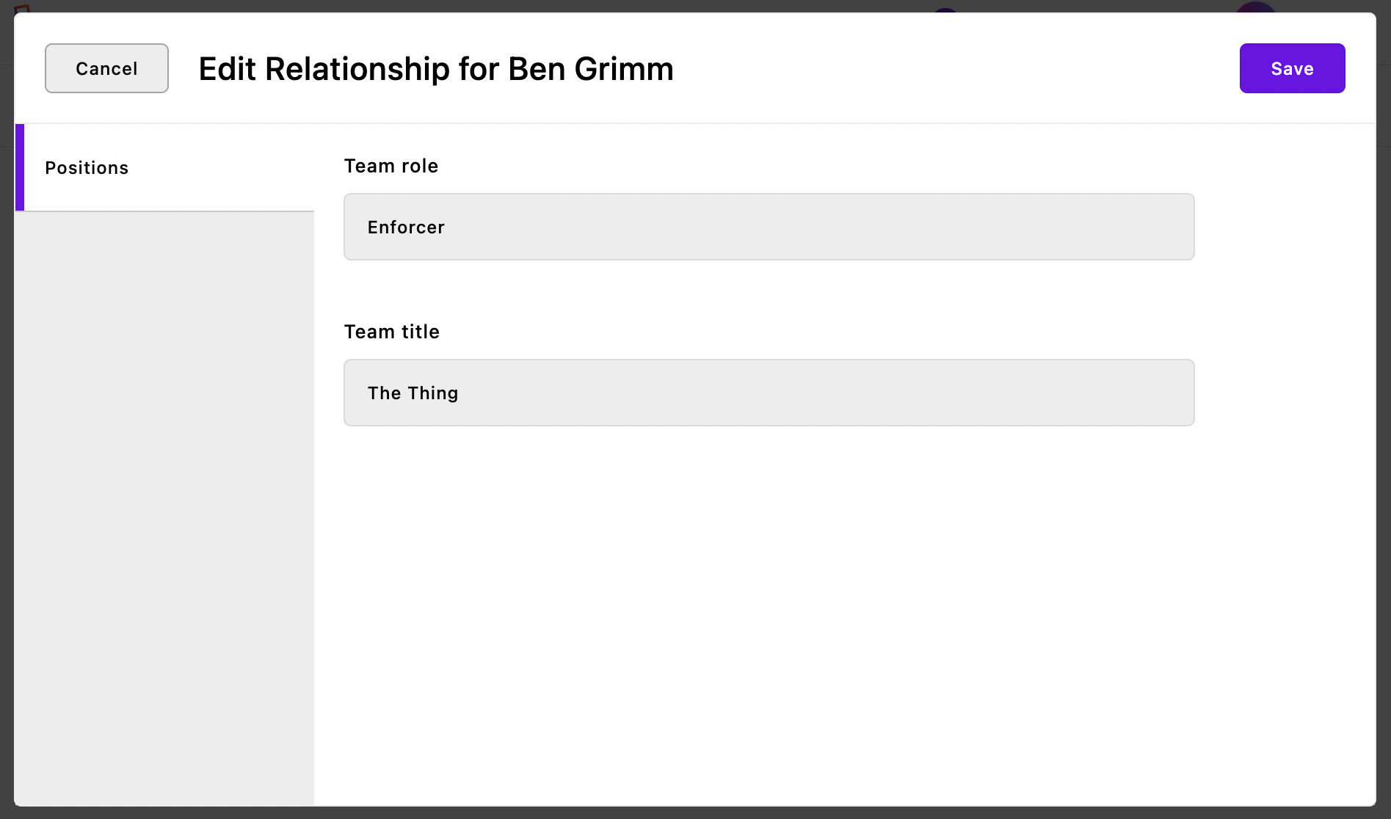Click the Team title field showing The Thing
This screenshot has width=1391, height=819.
click(768, 393)
